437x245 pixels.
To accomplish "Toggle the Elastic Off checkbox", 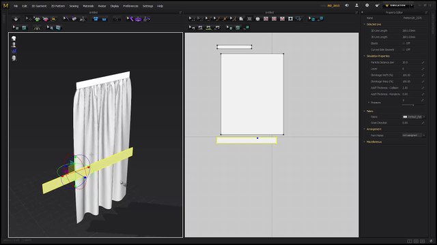I will point(404,44).
